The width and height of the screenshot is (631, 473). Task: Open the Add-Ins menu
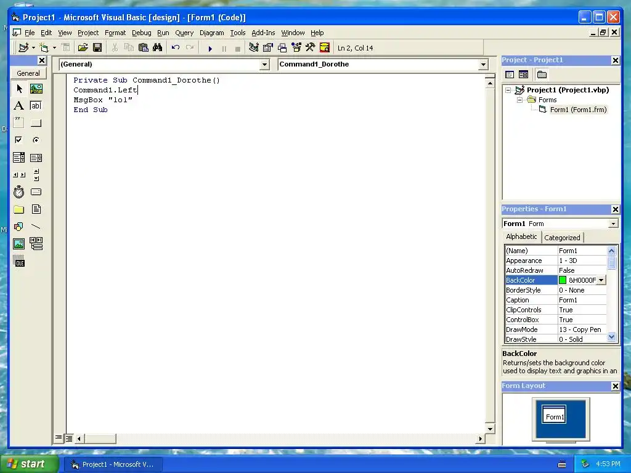[x=263, y=33]
